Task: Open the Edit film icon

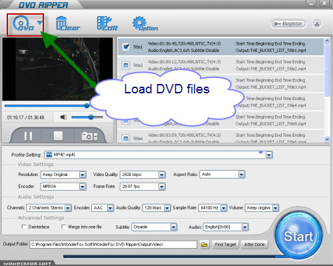Action: tap(107, 23)
